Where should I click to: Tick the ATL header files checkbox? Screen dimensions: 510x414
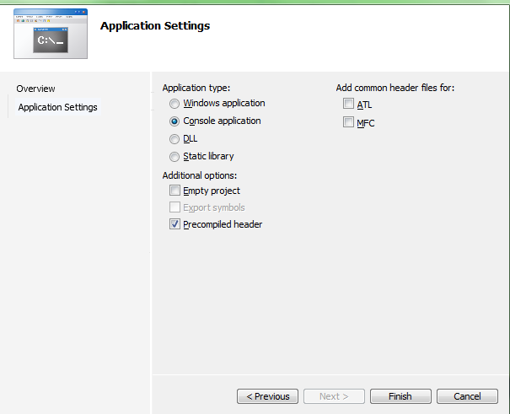[x=348, y=105]
